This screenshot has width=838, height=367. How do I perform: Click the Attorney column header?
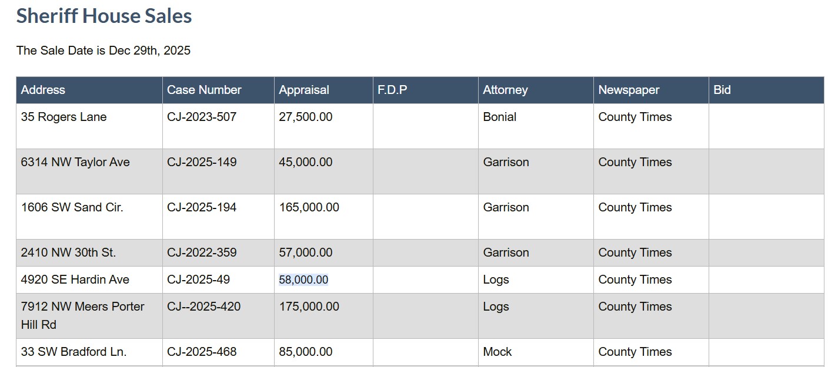(x=505, y=90)
